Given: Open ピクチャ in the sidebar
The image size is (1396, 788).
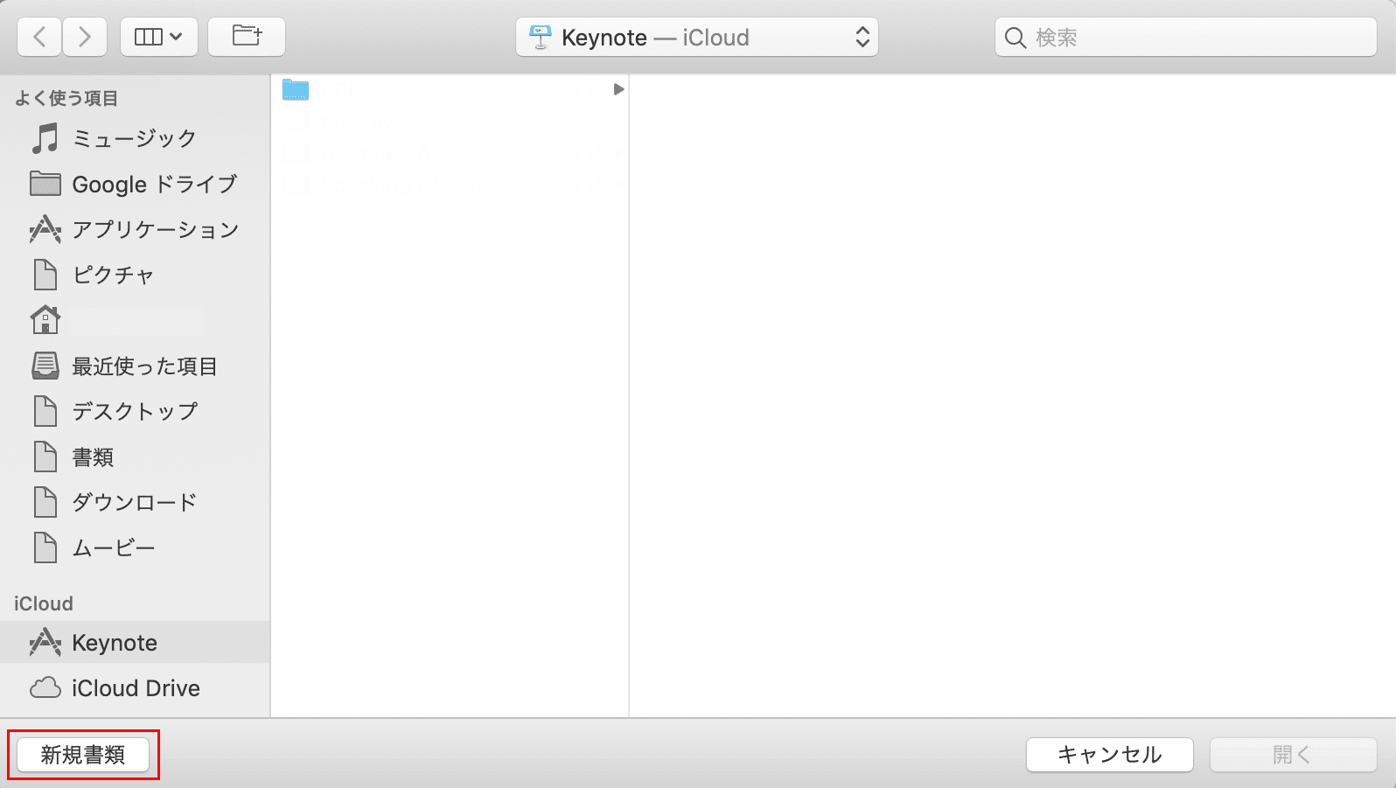Looking at the screenshot, I should pos(135,275).
